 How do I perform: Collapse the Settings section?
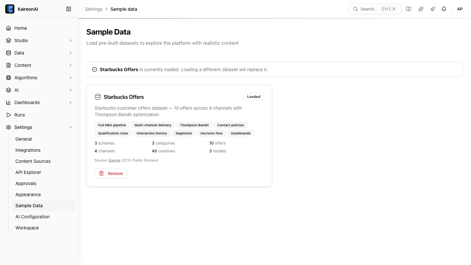(71, 127)
